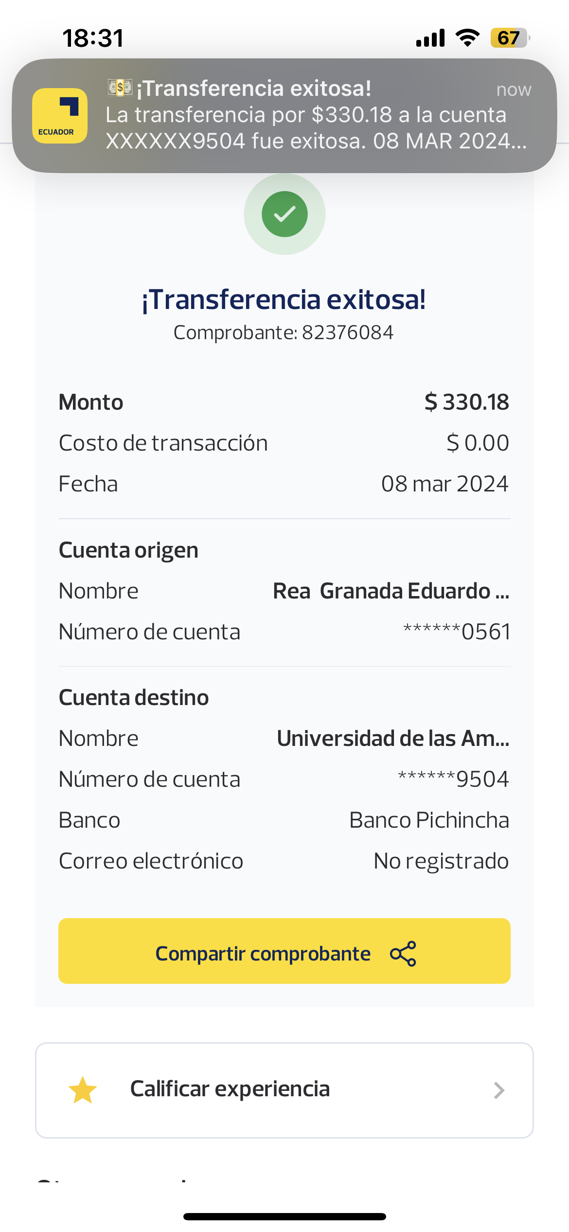Tap the battery level indicator
Image resolution: width=569 pixels, height=1232 pixels.
509,37
